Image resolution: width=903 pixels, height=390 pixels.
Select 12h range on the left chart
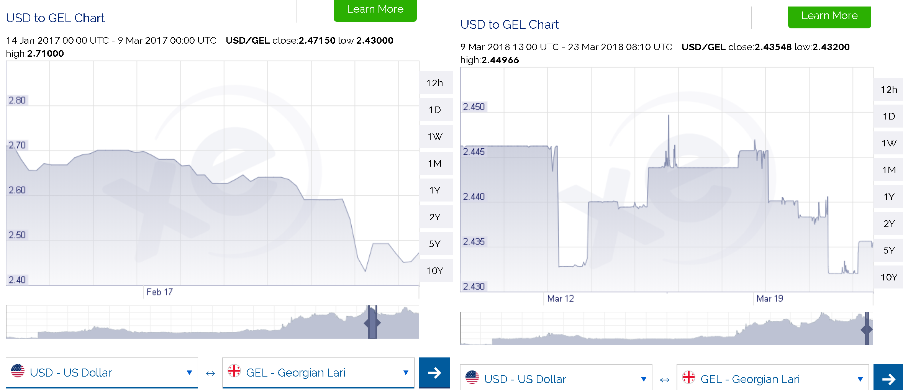coord(435,83)
